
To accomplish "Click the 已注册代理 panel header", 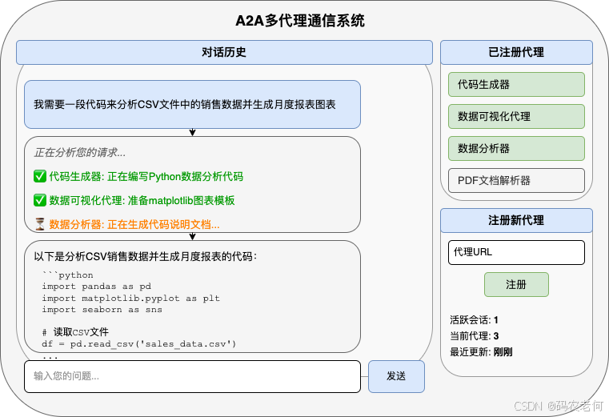I will [x=516, y=52].
